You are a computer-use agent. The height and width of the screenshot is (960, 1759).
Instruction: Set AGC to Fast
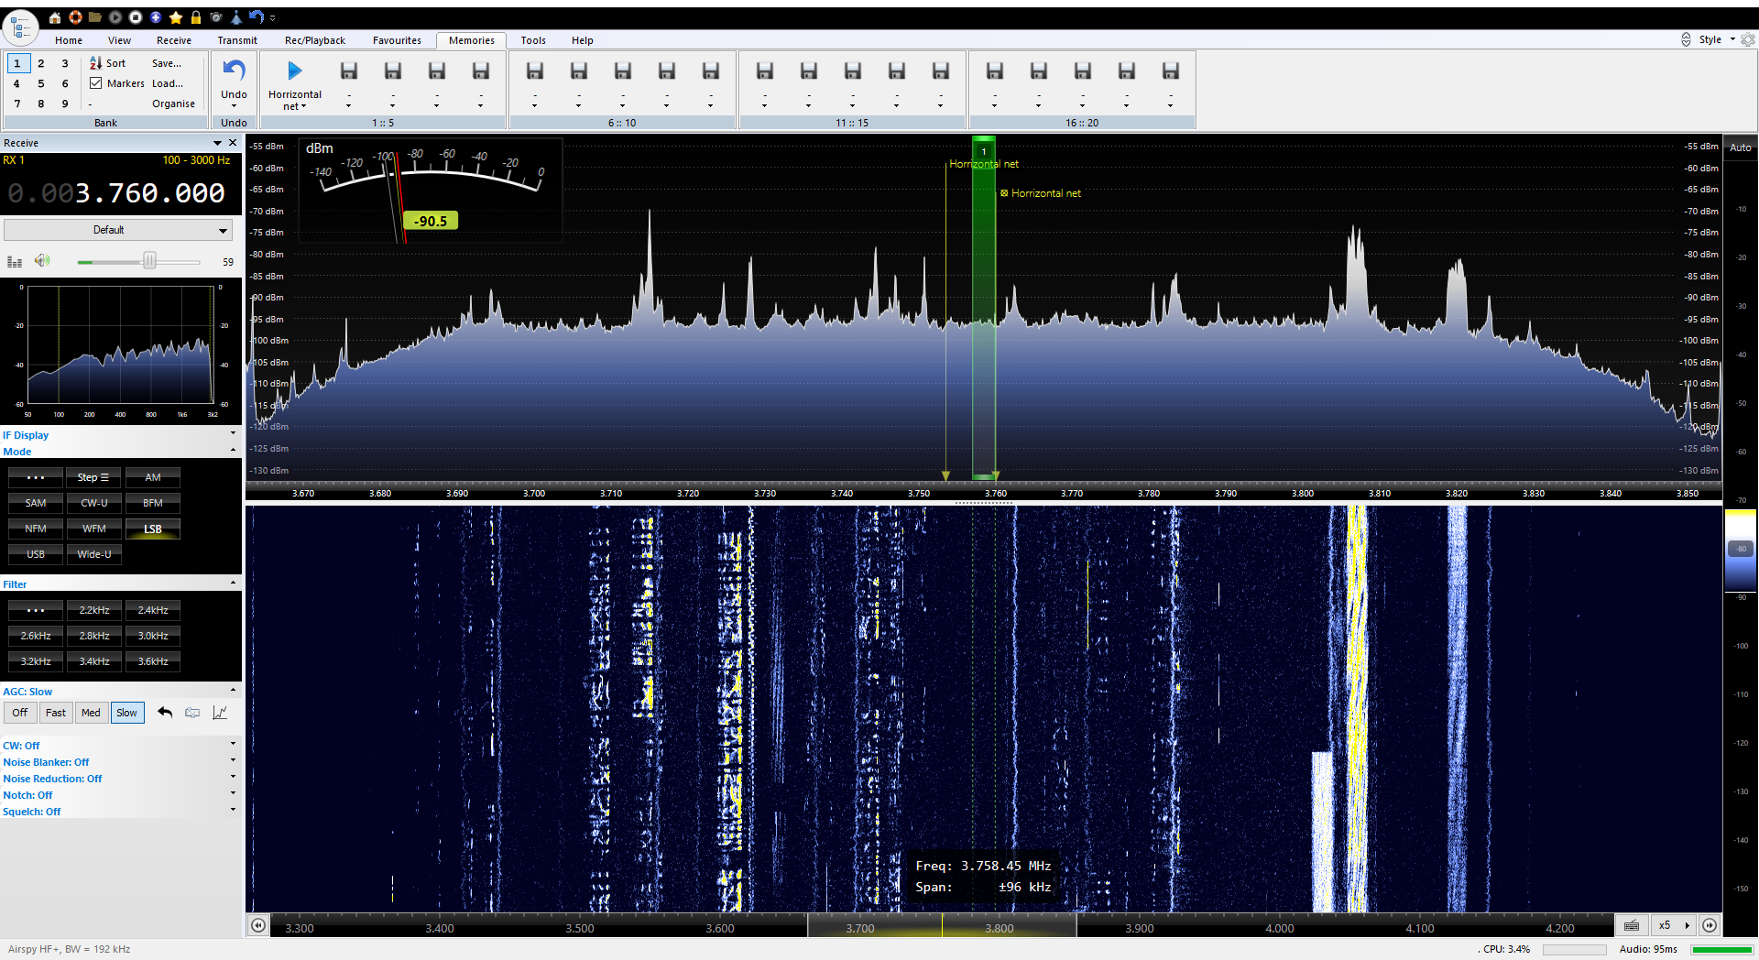coord(56,713)
